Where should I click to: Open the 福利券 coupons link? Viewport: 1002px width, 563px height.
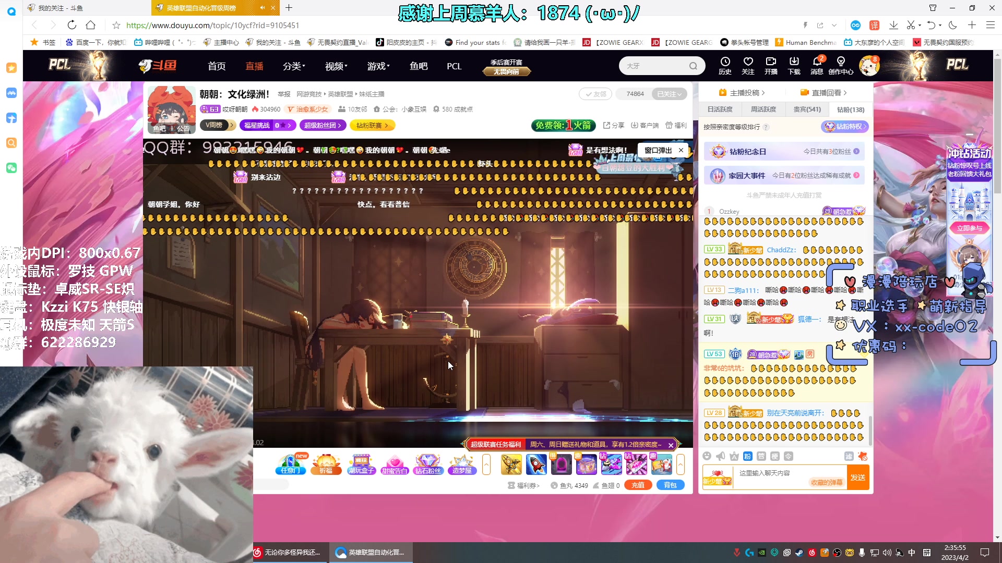(x=523, y=485)
